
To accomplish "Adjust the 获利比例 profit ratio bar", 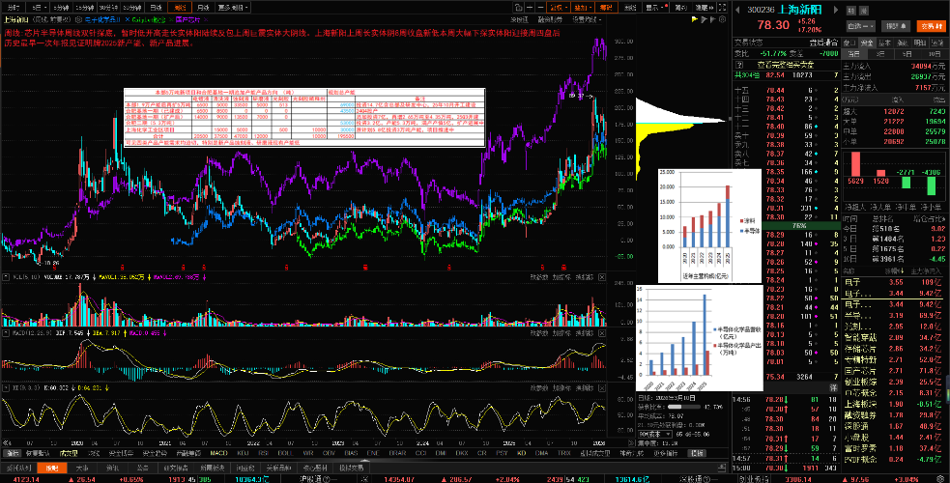I will coord(684,407).
